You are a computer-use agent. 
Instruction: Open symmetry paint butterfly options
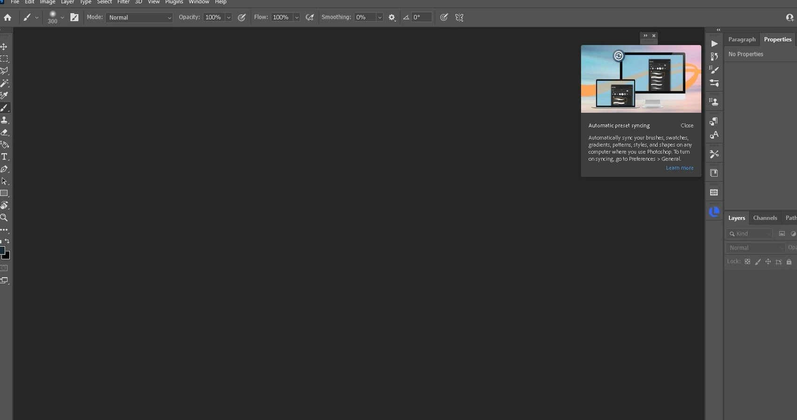coord(460,17)
